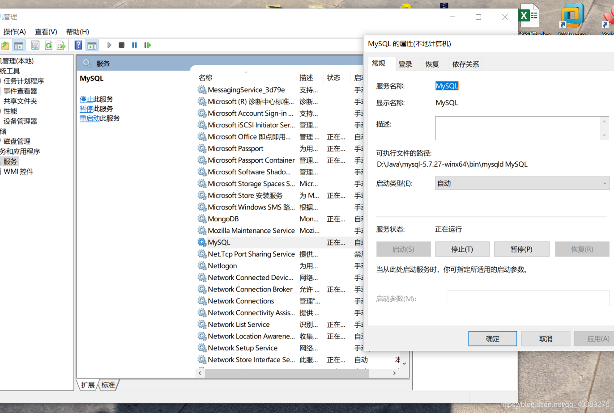
Task: Select the Net.Tcp Port Sharing Service row
Action: [280, 254]
